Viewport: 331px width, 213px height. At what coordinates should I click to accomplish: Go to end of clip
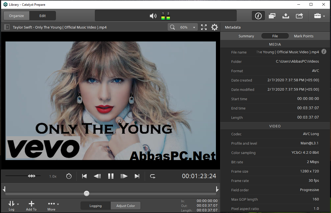point(137,176)
